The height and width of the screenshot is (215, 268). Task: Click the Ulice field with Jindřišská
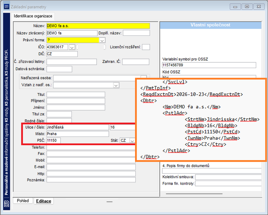[x=78, y=127]
